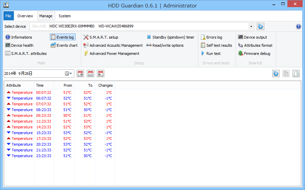Open Advanced Power Management
This screenshot has height=190, width=305.
111,54
